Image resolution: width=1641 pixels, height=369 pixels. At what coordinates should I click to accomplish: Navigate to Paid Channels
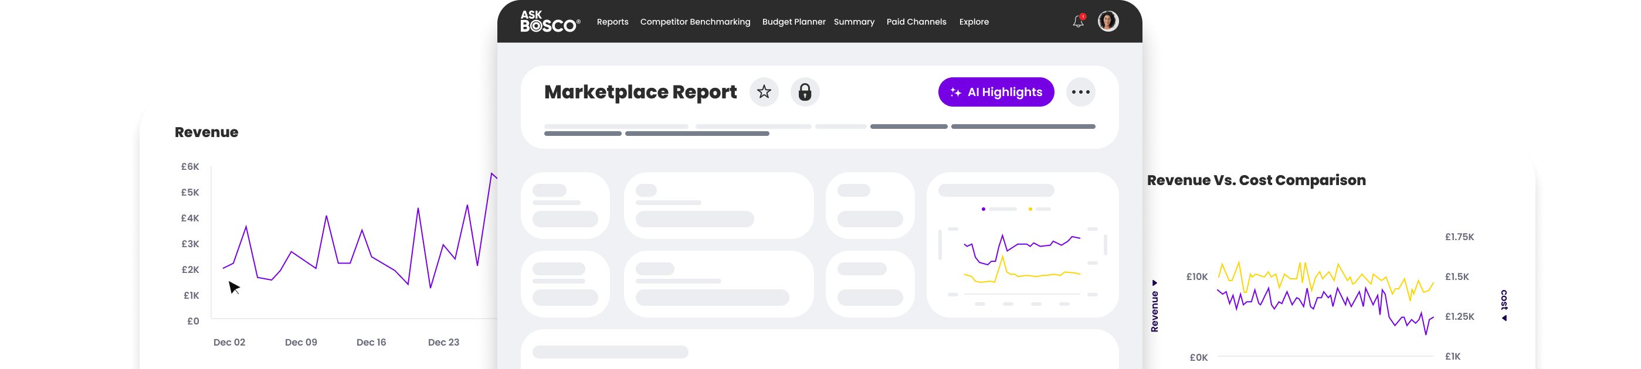[x=916, y=22]
